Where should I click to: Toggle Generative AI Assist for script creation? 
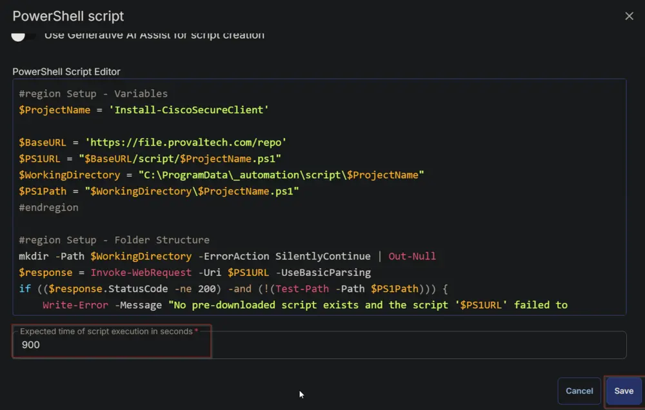point(23,35)
